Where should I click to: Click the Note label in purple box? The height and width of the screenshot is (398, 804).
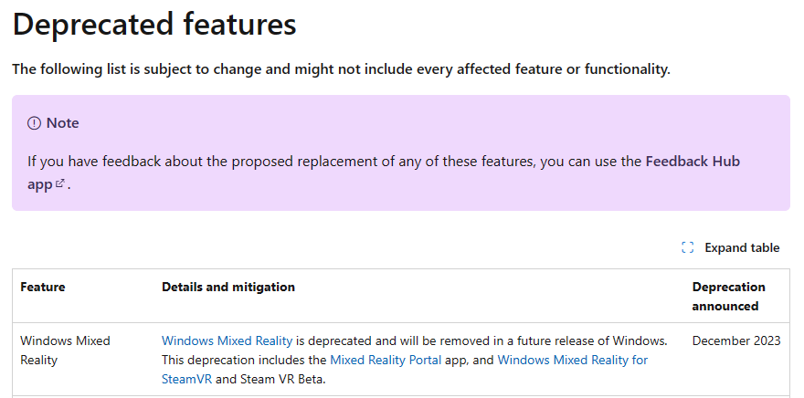pos(62,123)
